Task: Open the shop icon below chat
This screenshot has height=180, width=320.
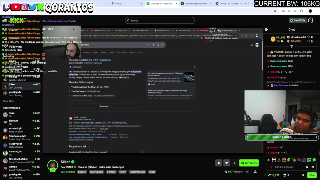Action: pyautogui.click(x=285, y=175)
